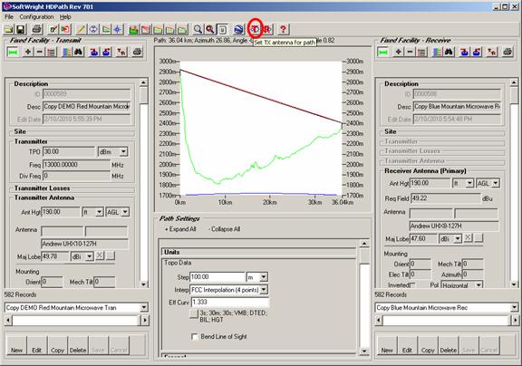The height and width of the screenshot is (366, 522).
Task: Click the globe icon in main toolbar
Action: [x=238, y=29]
